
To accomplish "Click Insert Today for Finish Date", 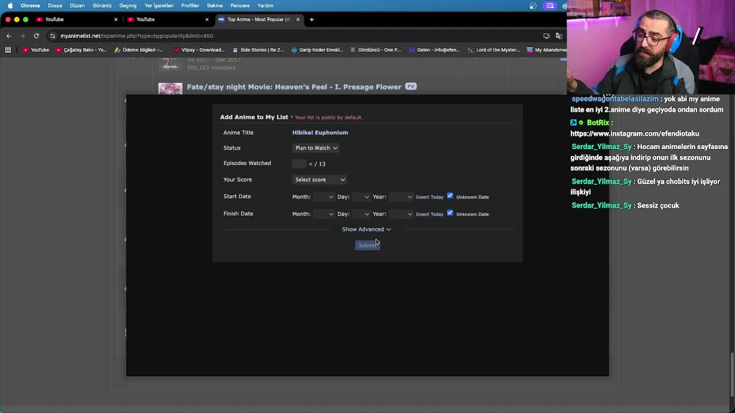I will 430,214.
